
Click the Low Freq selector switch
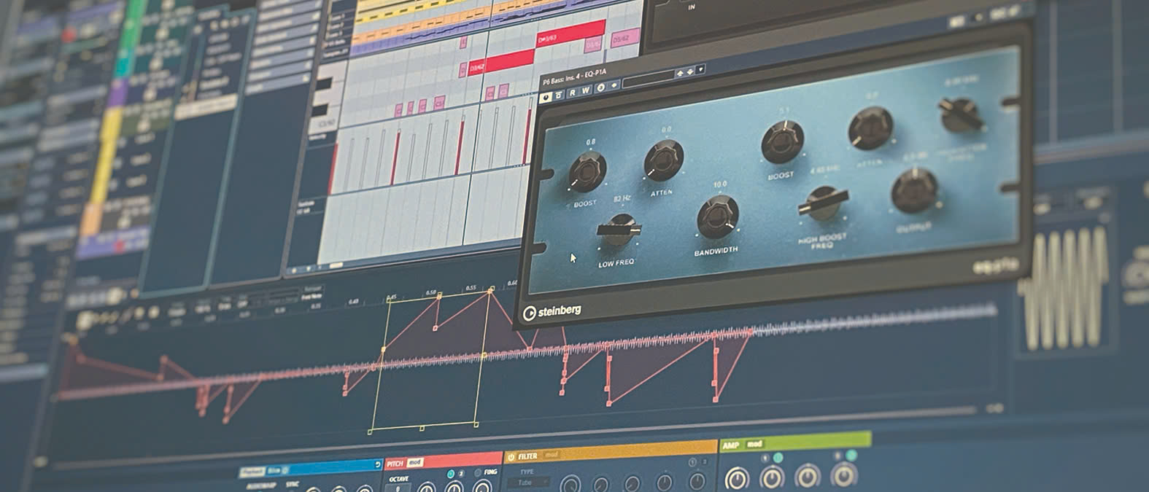pyautogui.click(x=619, y=230)
